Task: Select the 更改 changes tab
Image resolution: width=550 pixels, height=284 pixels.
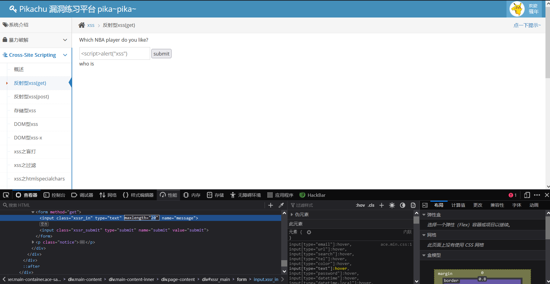Action: click(478, 205)
